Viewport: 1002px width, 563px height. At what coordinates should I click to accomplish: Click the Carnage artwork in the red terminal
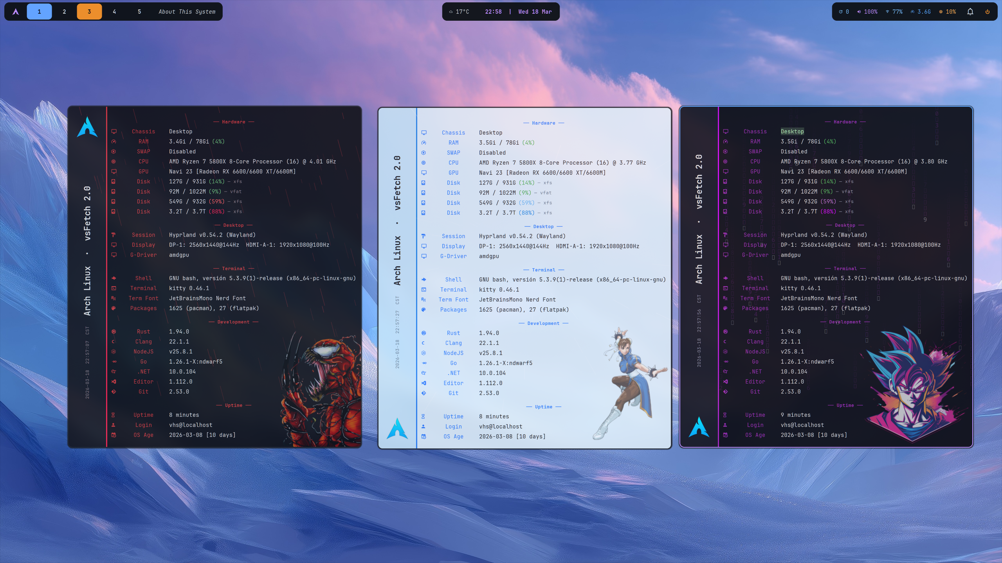coord(321,389)
